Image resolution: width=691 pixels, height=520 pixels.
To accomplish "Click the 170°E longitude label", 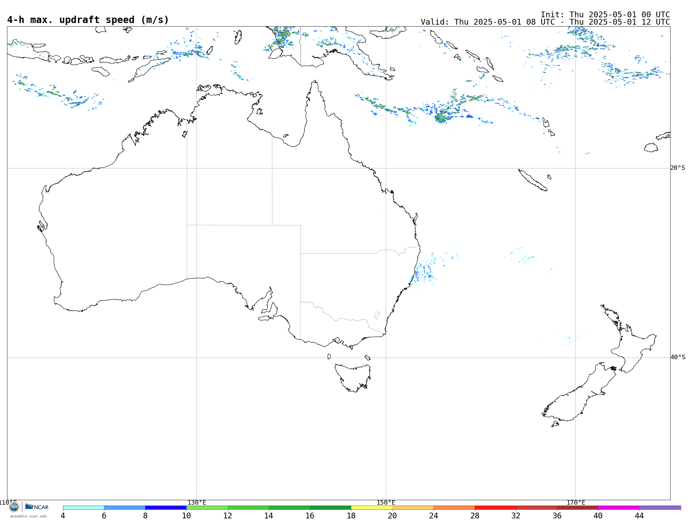I will click(576, 502).
